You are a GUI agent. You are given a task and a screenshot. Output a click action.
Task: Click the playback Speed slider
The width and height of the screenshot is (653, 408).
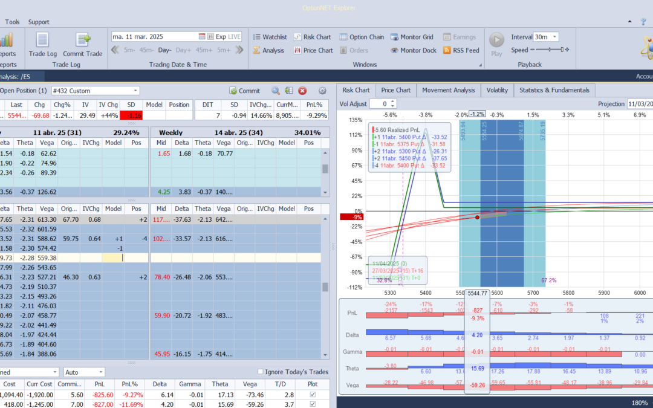tap(550, 50)
